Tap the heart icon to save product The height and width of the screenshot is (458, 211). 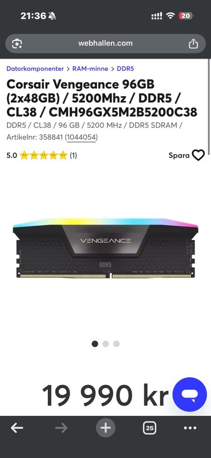[x=198, y=155]
